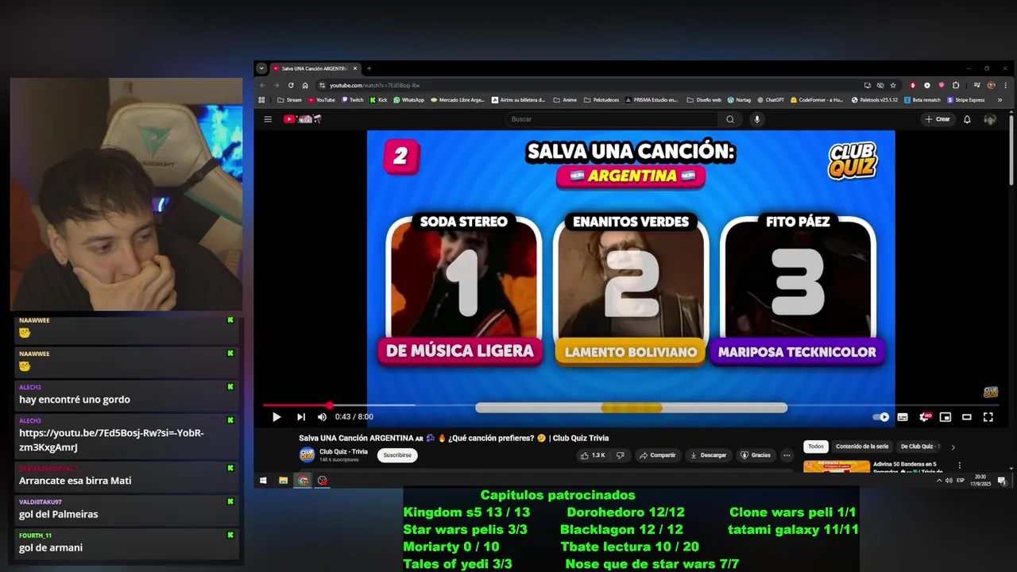Click the Gracias button
The image size is (1017, 572).
click(756, 455)
